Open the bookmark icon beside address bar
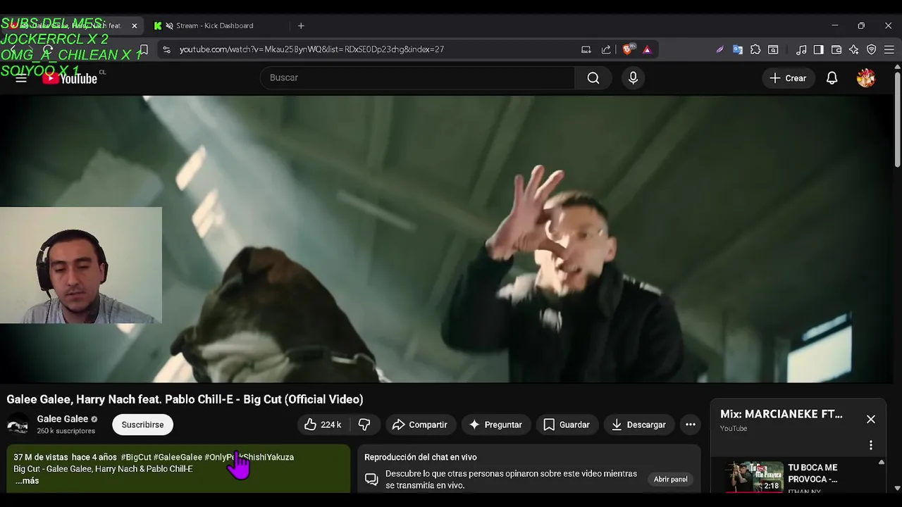Image resolution: width=902 pixels, height=507 pixels. tap(143, 49)
